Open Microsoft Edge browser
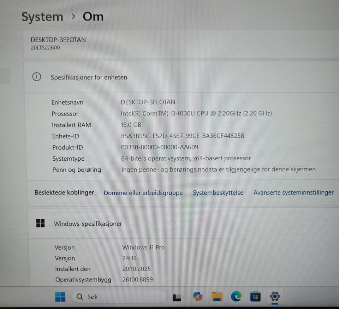339x309 pixels. coord(236,296)
